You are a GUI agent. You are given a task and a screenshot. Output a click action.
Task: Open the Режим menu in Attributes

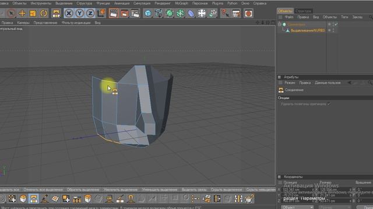tap(290, 82)
